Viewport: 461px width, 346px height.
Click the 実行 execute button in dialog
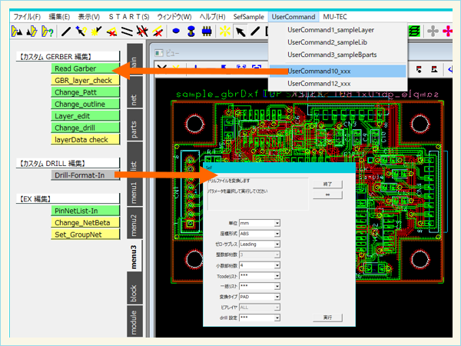pyautogui.click(x=327, y=317)
